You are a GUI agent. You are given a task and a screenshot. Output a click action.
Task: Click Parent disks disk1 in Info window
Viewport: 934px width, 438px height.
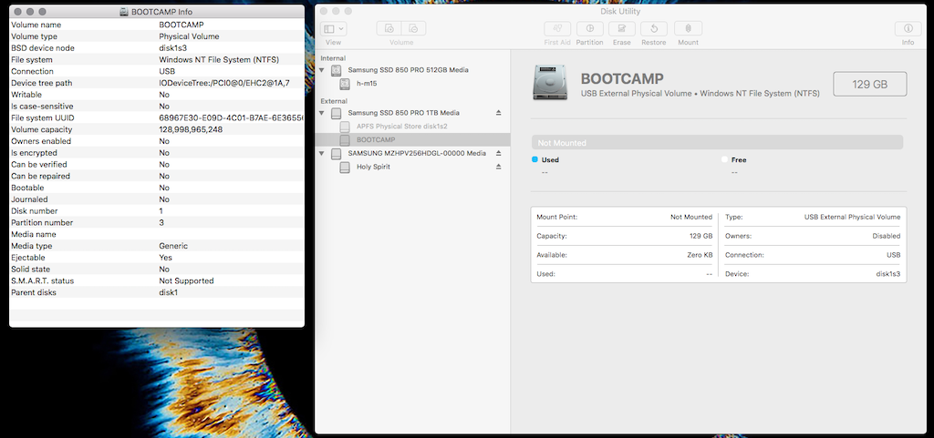point(169,292)
